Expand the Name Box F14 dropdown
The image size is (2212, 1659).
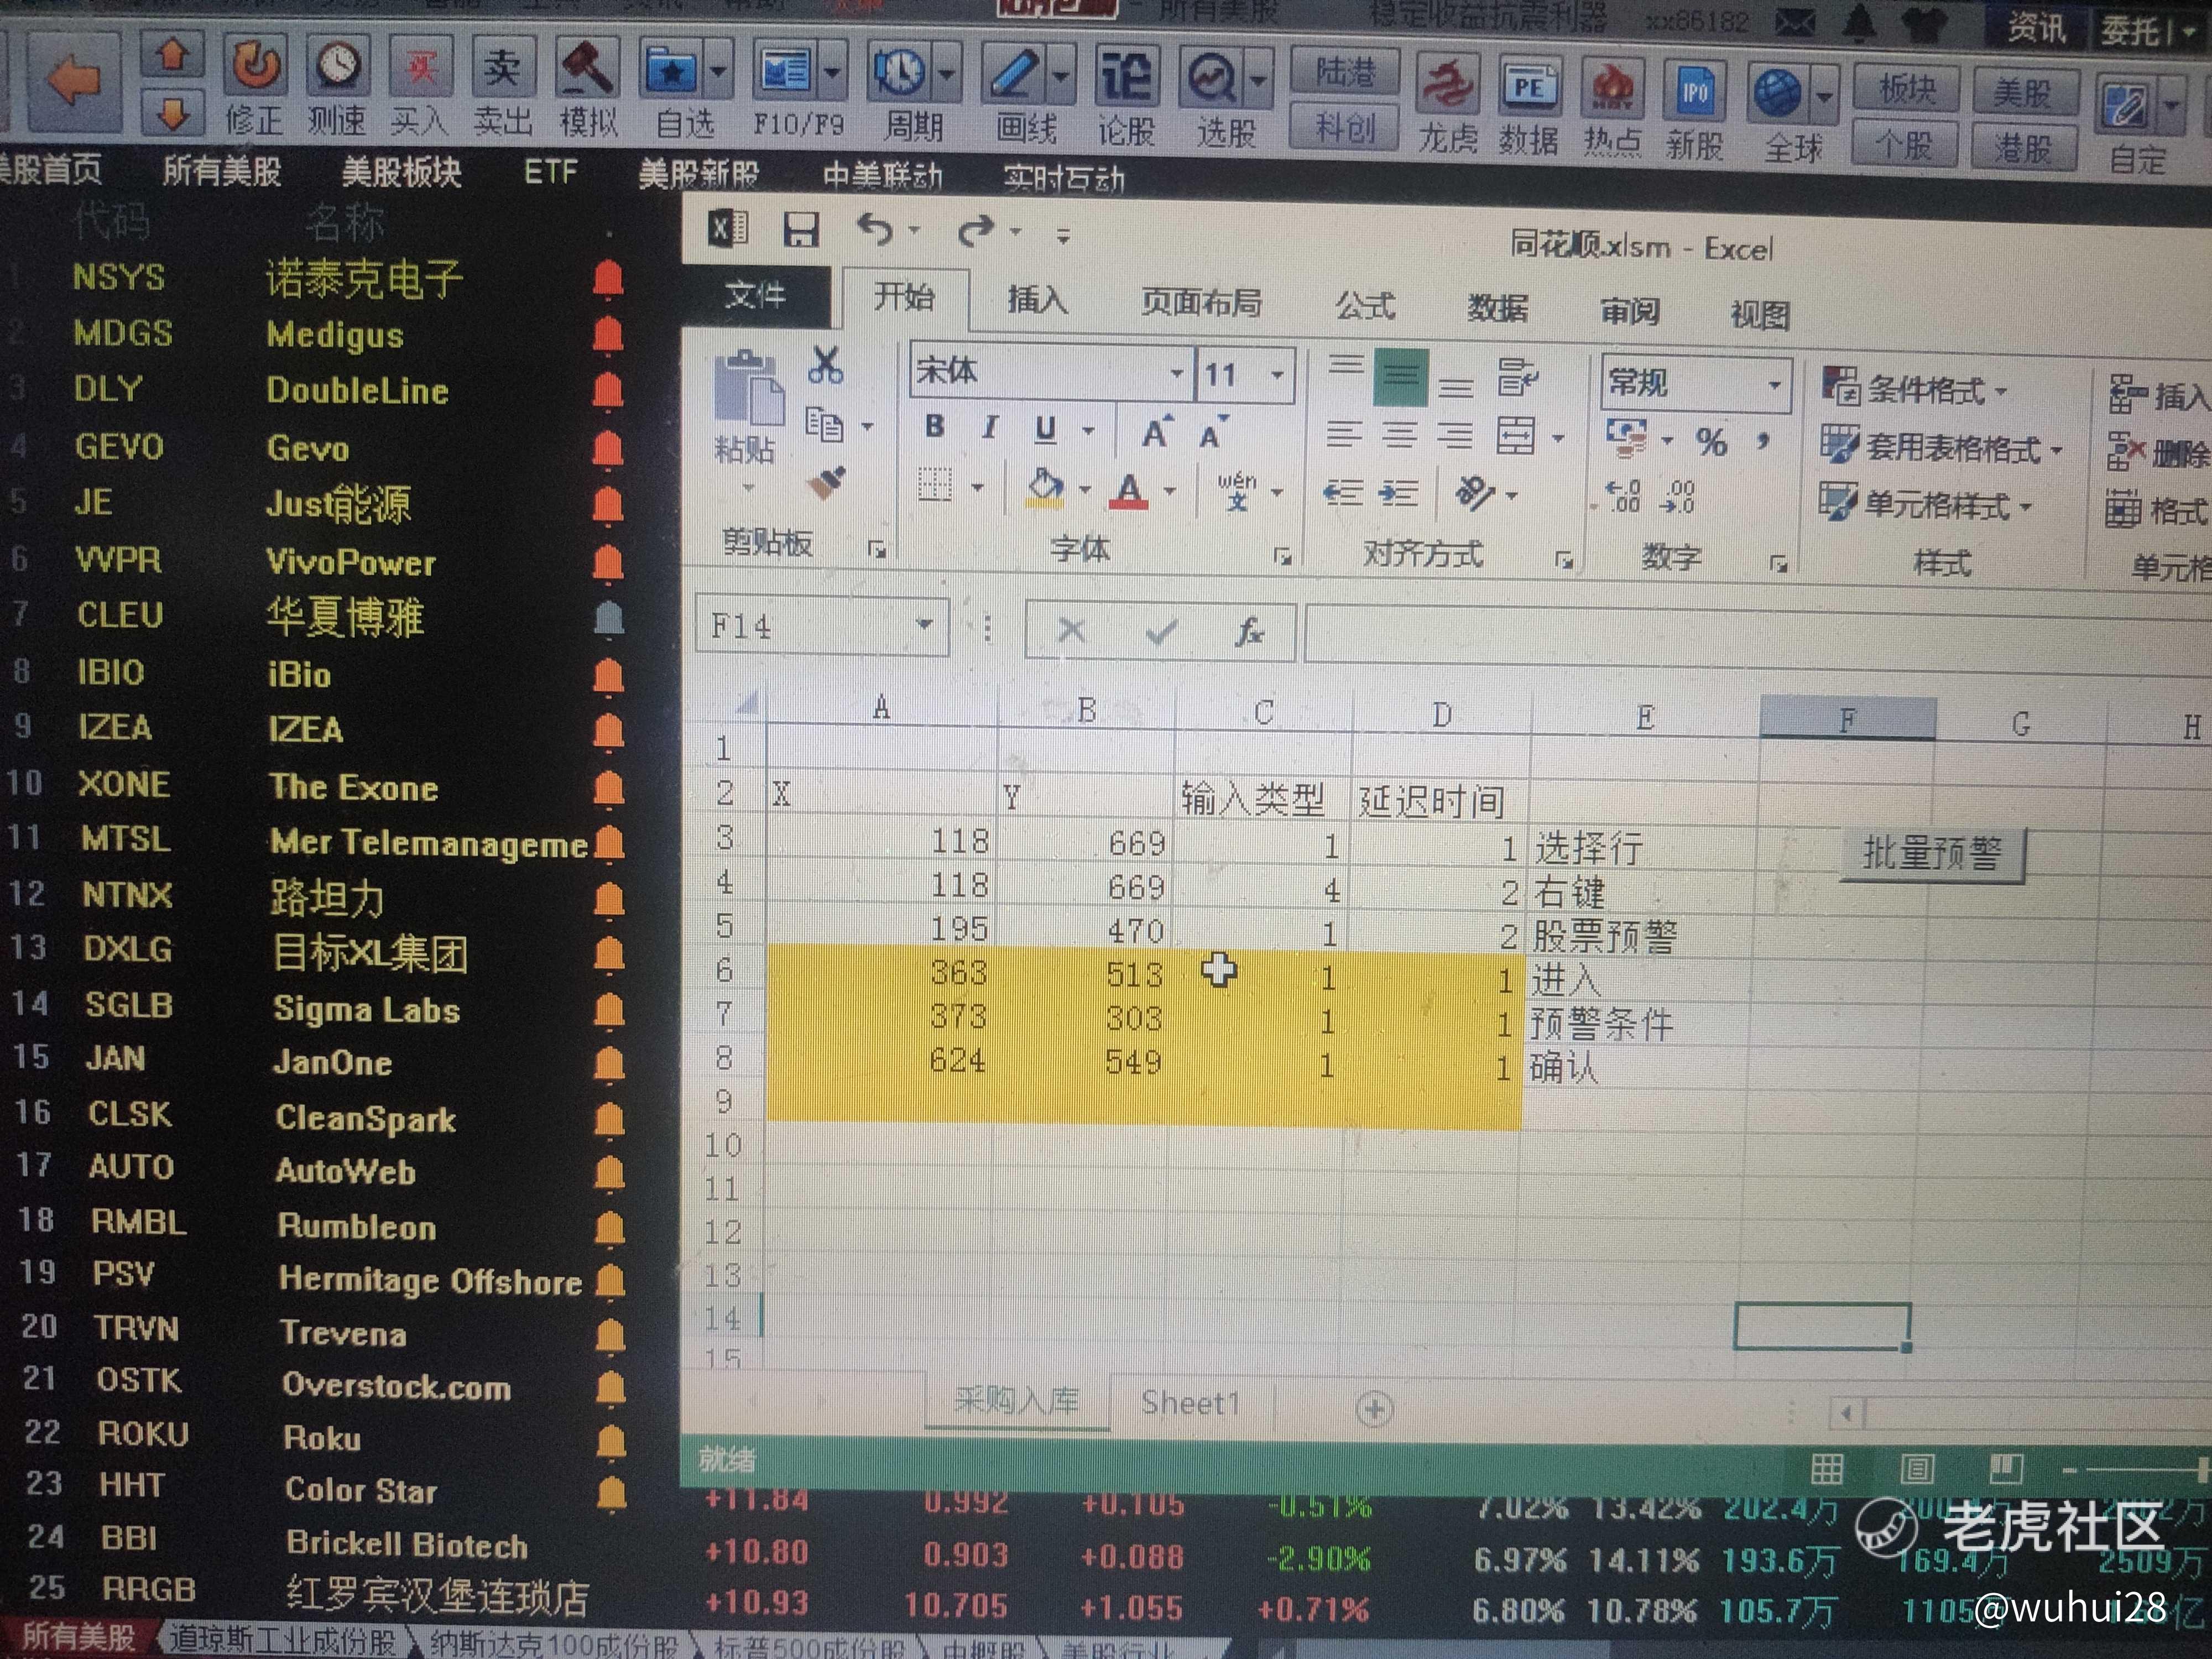coord(925,626)
